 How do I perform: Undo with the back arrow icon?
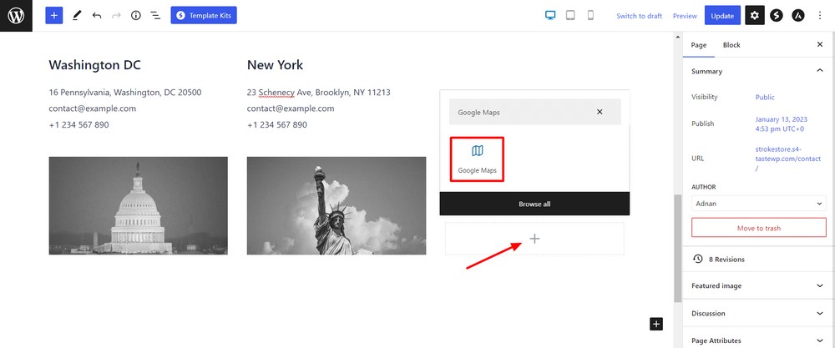(96, 15)
